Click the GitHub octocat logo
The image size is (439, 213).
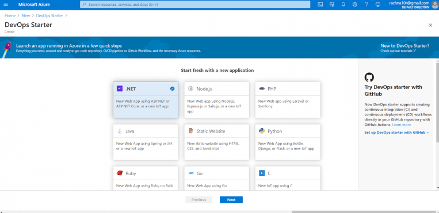point(369,77)
